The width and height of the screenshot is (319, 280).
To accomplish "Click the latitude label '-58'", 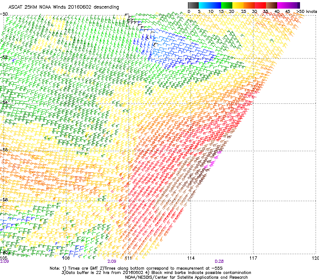I will [x=4, y=200].
